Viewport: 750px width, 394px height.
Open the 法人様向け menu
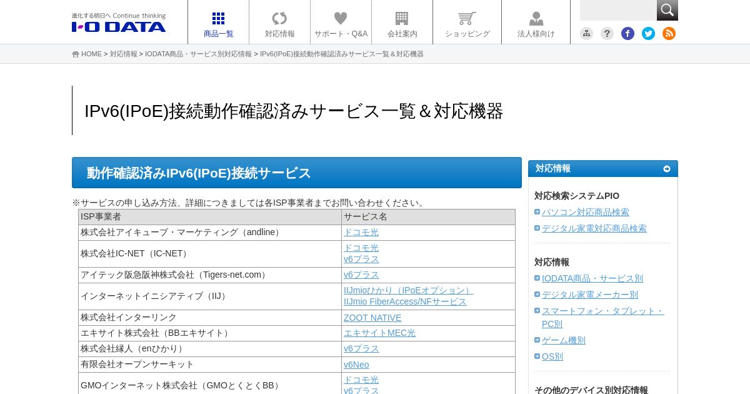click(x=536, y=23)
